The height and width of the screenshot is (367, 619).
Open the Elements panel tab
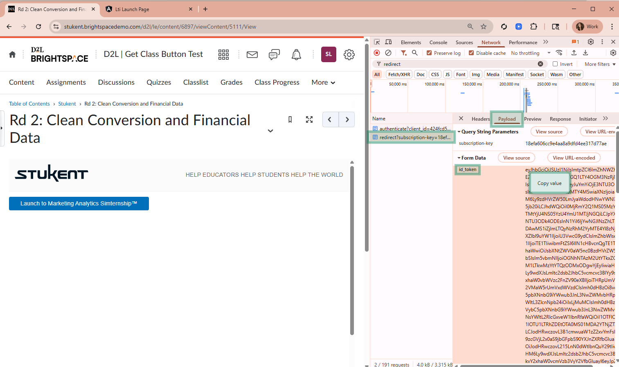coord(411,42)
